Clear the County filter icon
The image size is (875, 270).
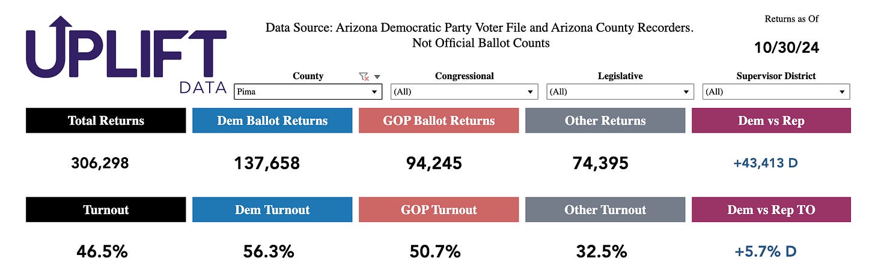[x=364, y=76]
